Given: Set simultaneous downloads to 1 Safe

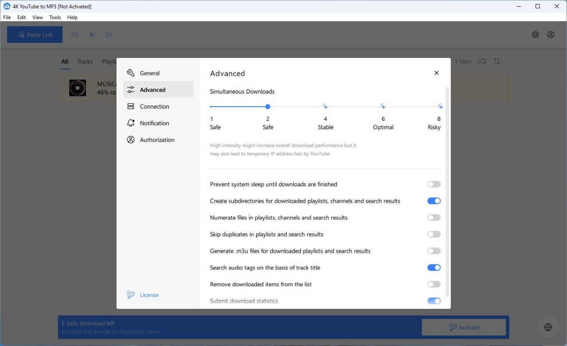Looking at the screenshot, I should tap(211, 107).
